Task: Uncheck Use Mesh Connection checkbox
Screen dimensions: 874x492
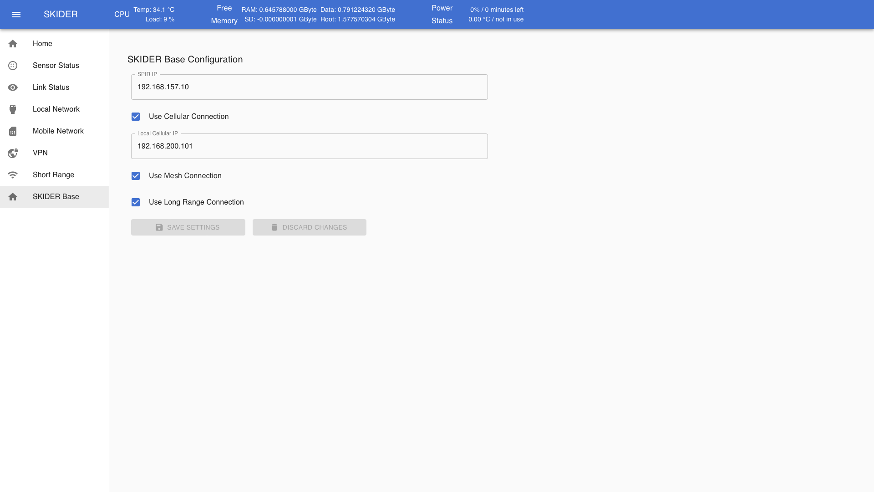Action: coord(136,176)
